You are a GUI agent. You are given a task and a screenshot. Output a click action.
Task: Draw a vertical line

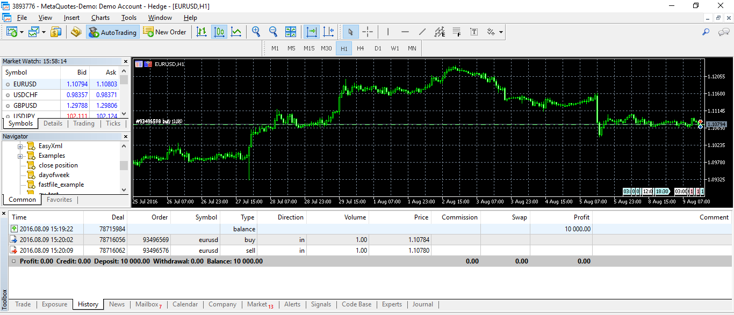(x=387, y=32)
